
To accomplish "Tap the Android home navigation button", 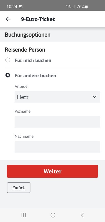I will tap(53, 215).
